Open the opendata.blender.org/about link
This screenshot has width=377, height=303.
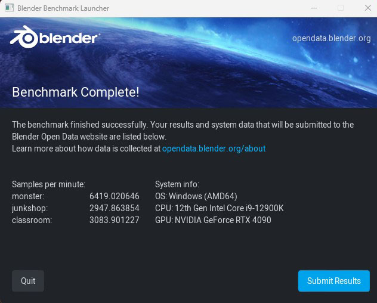tap(214, 149)
